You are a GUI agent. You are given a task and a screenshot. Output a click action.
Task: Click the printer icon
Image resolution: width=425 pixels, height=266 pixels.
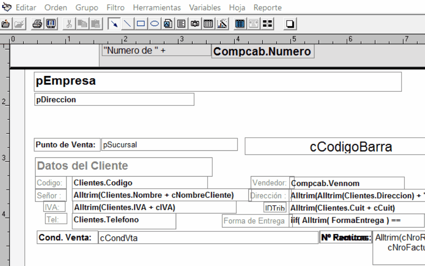tap(37, 24)
